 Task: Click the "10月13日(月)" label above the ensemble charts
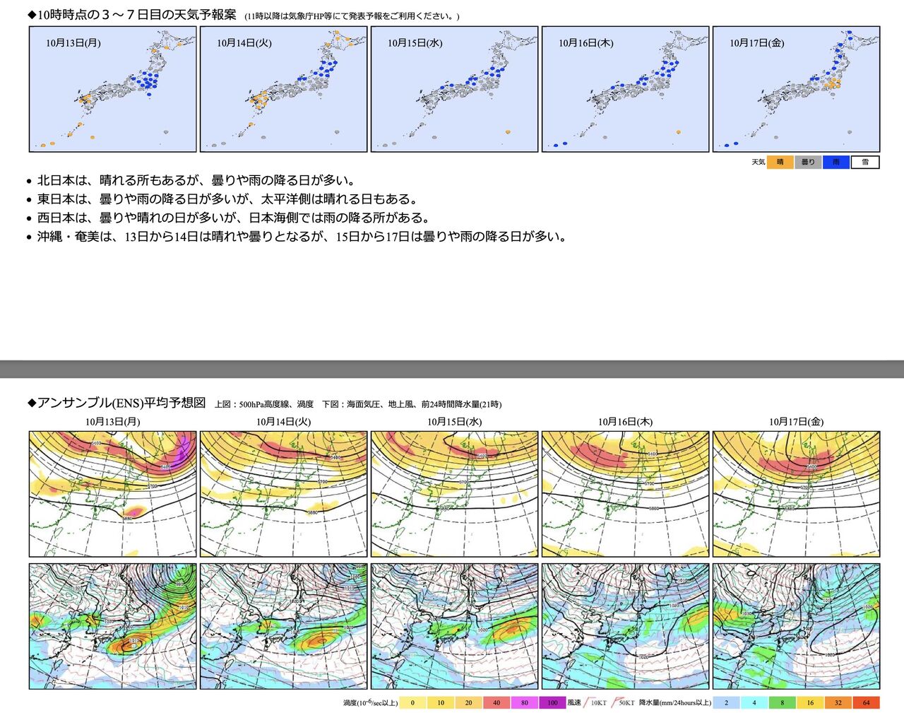[113, 422]
